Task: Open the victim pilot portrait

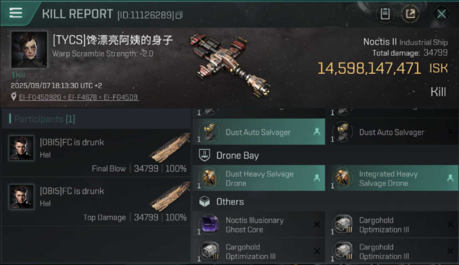Action: (29, 49)
